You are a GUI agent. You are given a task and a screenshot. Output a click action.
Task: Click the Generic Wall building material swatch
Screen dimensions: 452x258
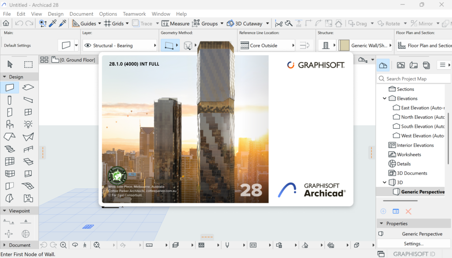point(343,45)
